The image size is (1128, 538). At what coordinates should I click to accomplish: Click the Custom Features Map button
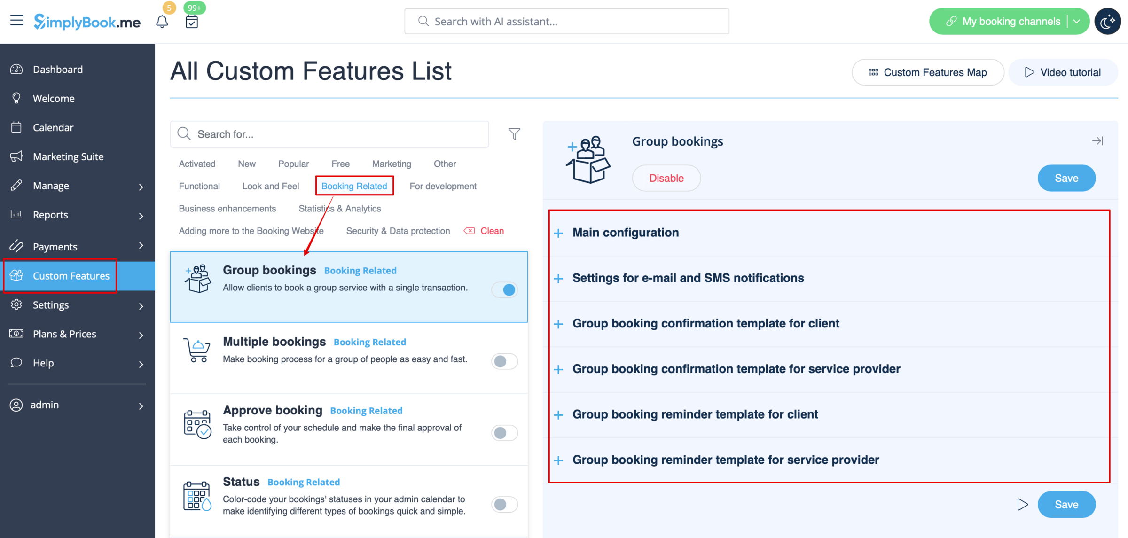pos(927,72)
